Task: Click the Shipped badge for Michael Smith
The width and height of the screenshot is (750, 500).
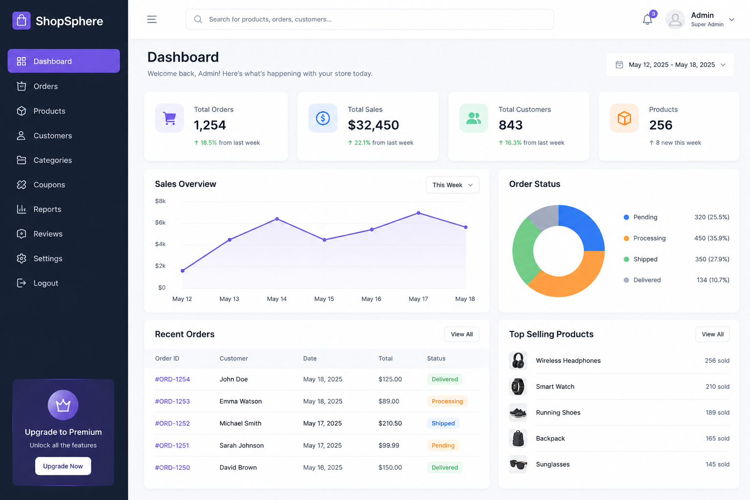Action: click(x=443, y=423)
